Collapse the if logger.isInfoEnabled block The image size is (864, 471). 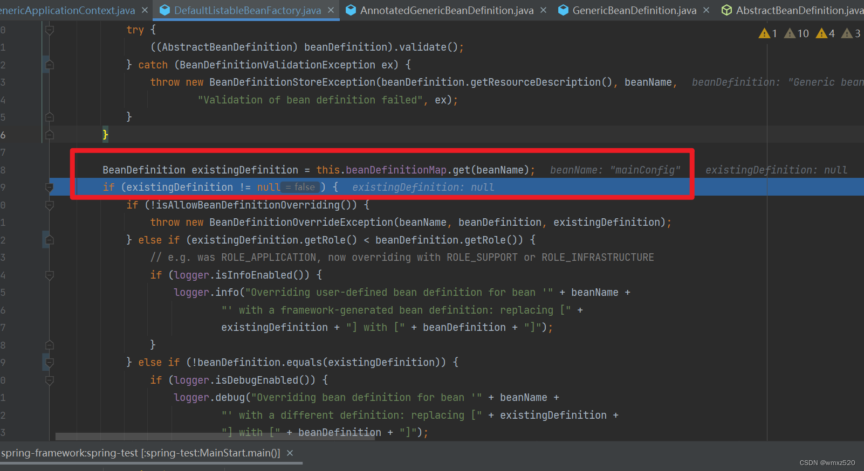point(50,275)
